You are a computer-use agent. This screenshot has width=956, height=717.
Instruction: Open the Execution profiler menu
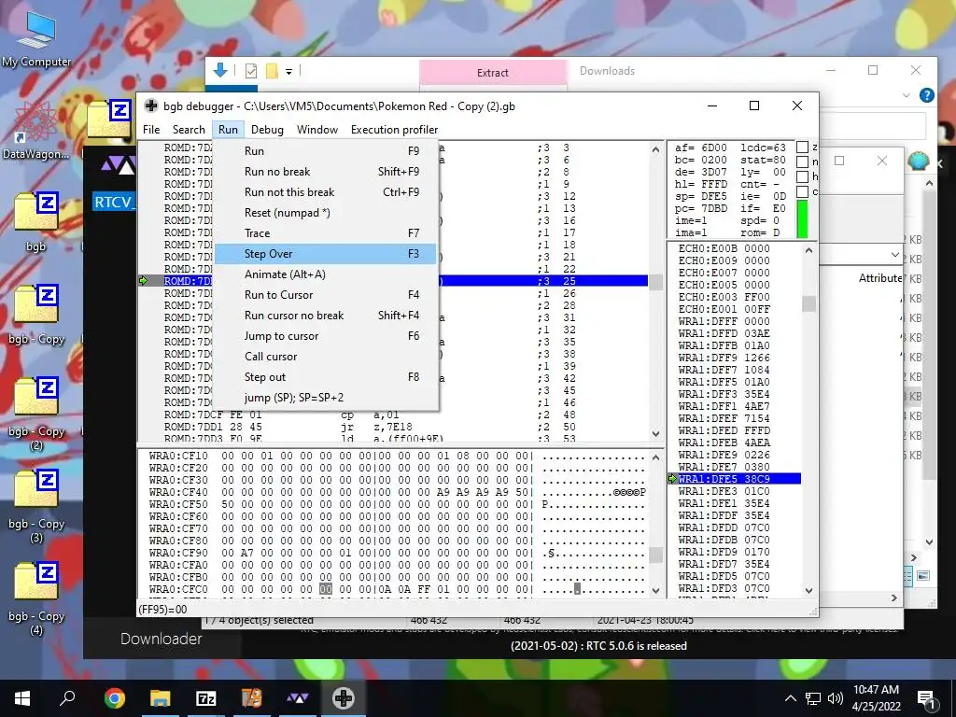click(394, 129)
